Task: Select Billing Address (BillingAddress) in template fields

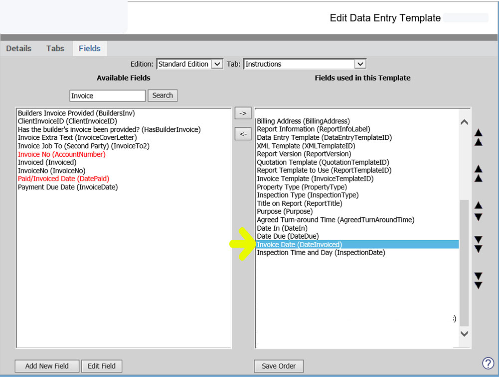Action: pos(303,121)
